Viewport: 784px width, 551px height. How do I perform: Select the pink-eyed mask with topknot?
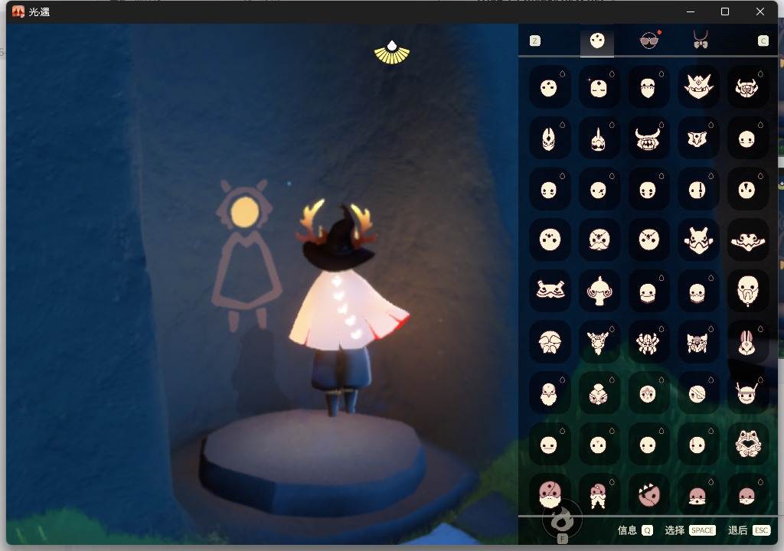click(599, 394)
